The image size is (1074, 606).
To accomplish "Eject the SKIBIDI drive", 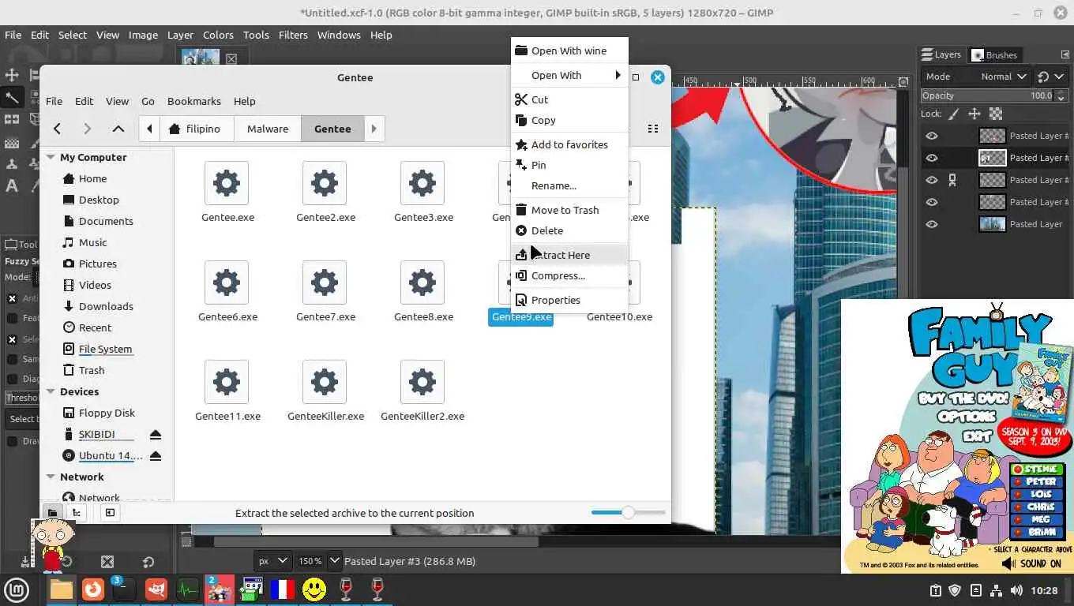I will point(156,435).
